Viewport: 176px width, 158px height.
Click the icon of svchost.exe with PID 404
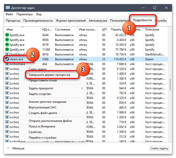(x=7, y=64)
